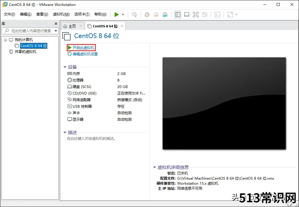The height and width of the screenshot is (207, 299).
Task: Close the 主页 tab
Action: pyautogui.click(x=81, y=26)
